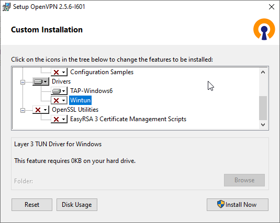The image size is (280, 223).
Task: Close the OpenVPN setup window
Action: [272, 7]
